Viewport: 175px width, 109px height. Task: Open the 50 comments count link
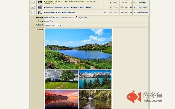(x=104, y=12)
